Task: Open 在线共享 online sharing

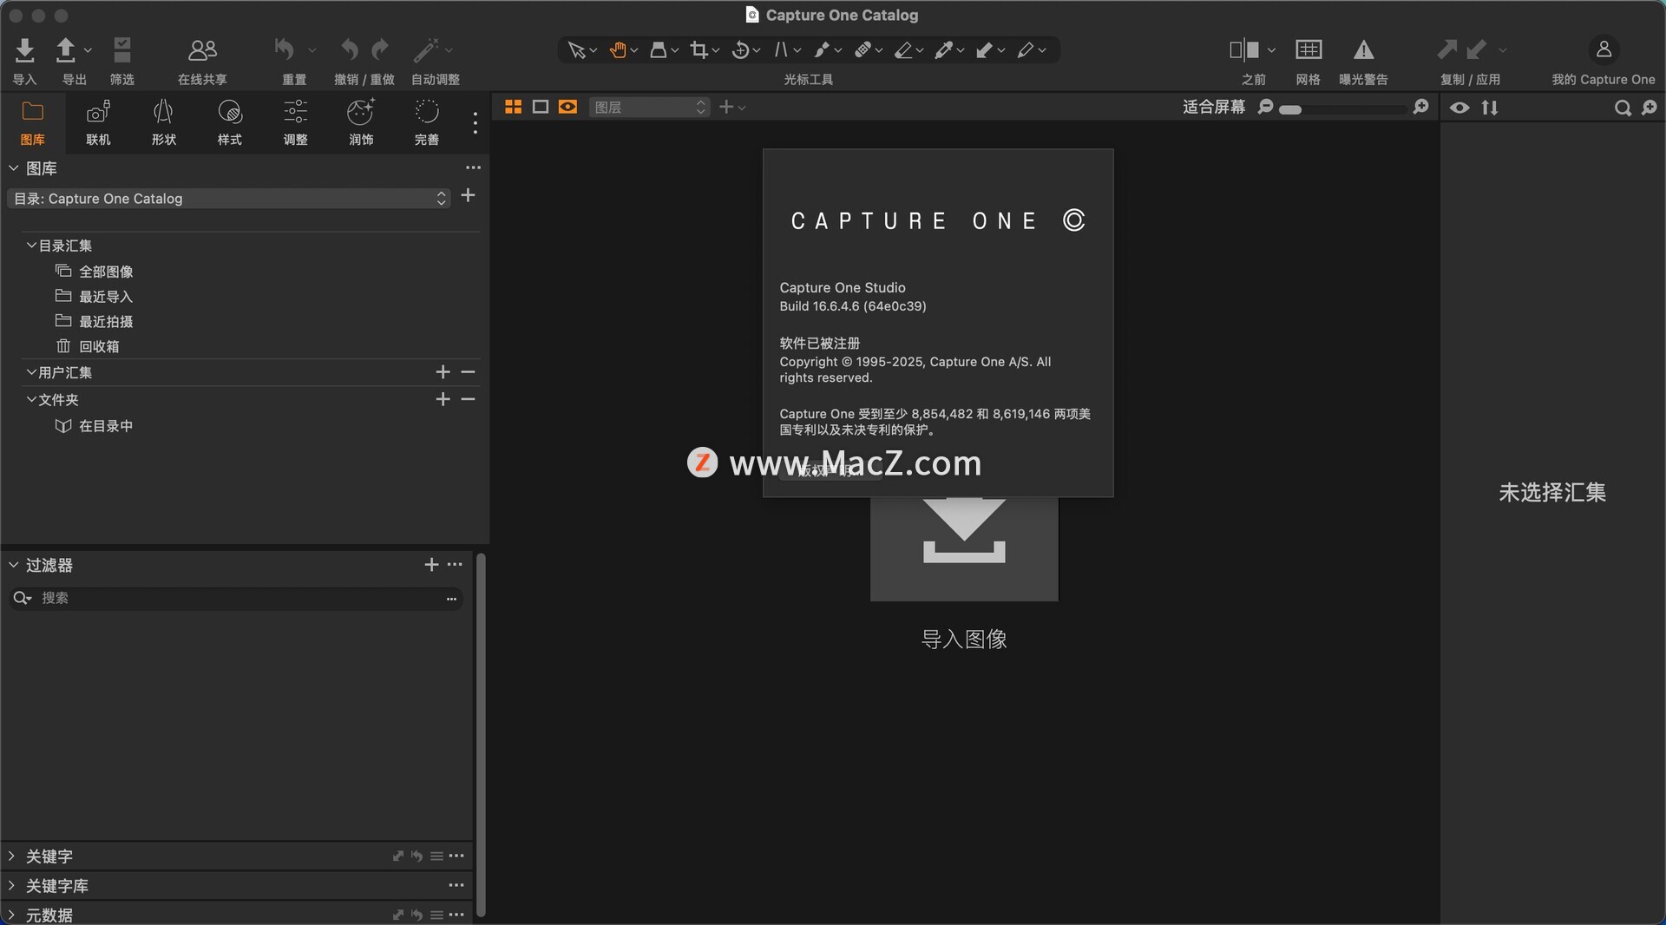Action: click(x=202, y=50)
